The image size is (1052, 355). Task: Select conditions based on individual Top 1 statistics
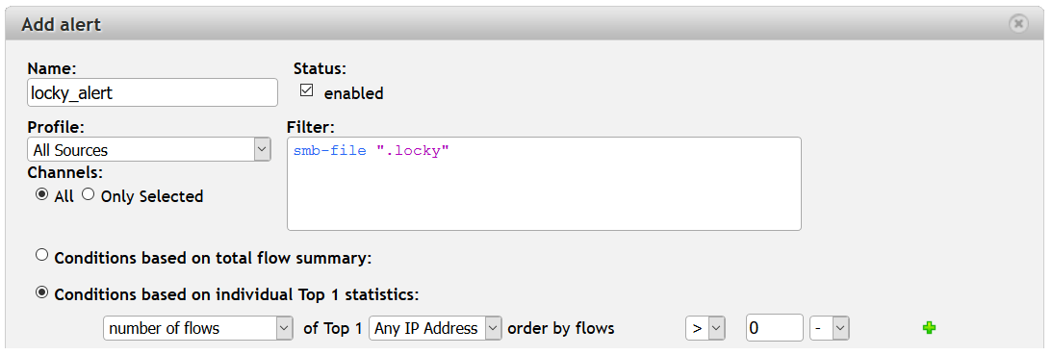pyautogui.click(x=42, y=292)
